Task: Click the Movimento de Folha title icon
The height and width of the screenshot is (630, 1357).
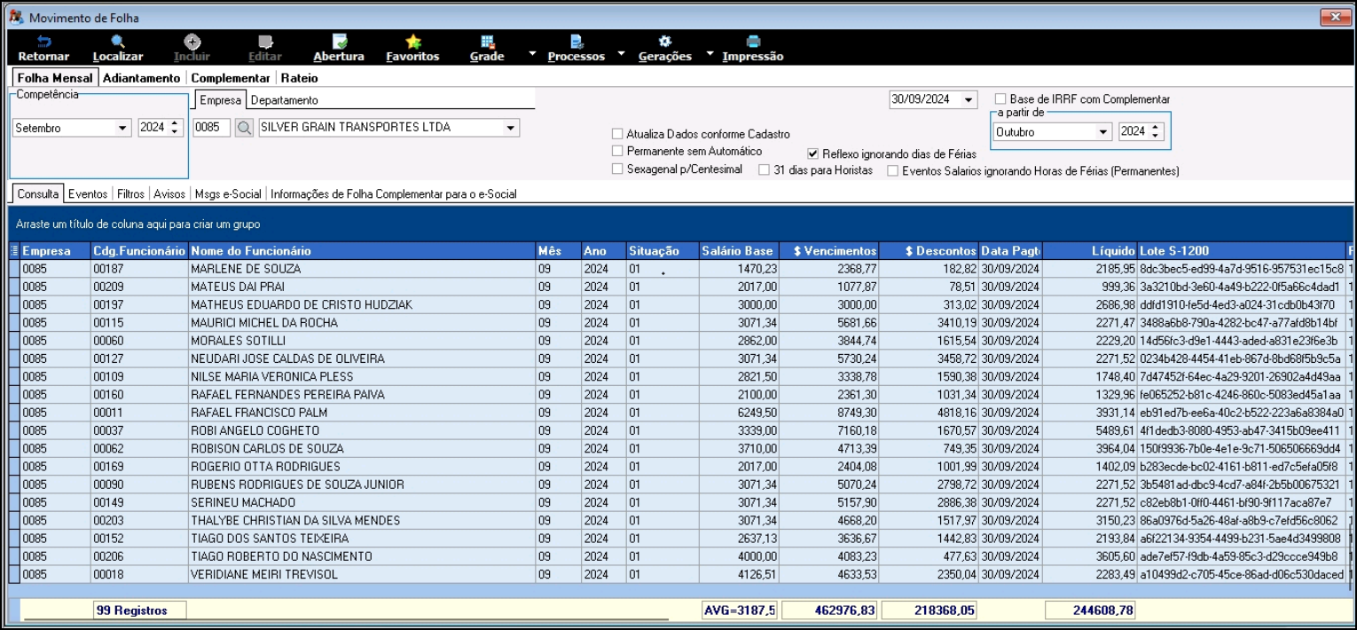Action: 15,17
